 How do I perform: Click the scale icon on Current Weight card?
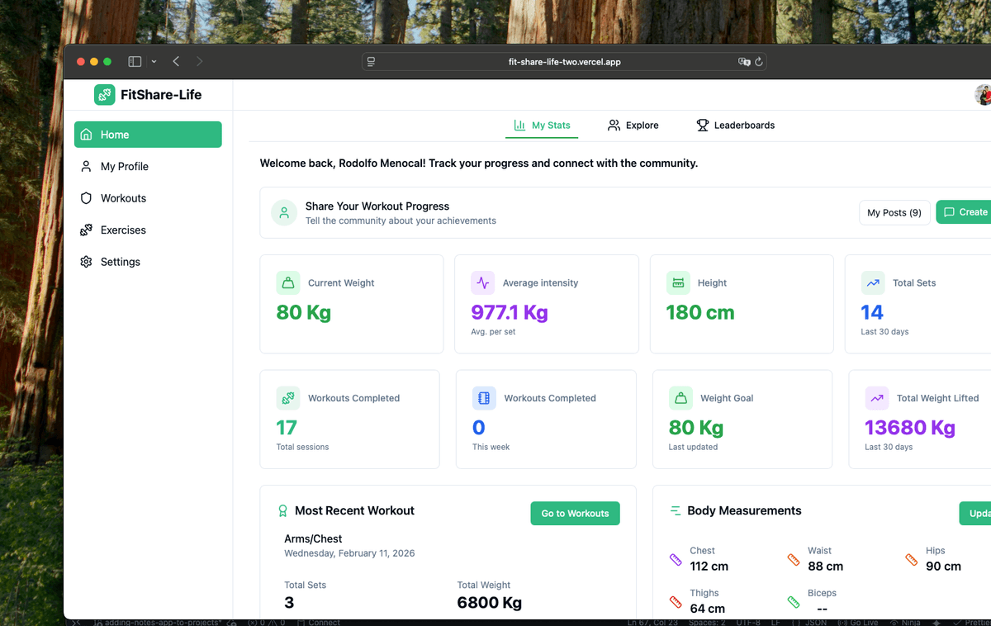pos(288,282)
